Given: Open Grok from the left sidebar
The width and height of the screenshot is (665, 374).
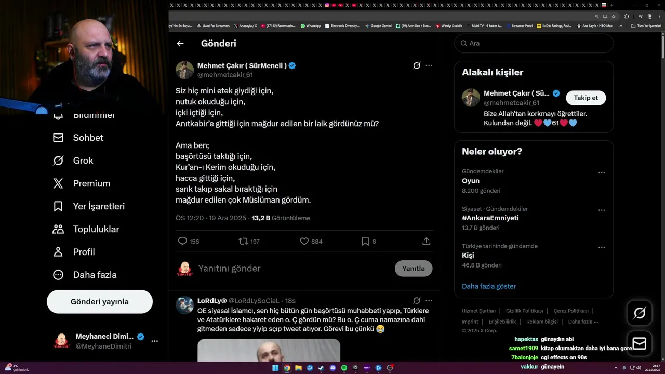Looking at the screenshot, I should coord(73,161).
